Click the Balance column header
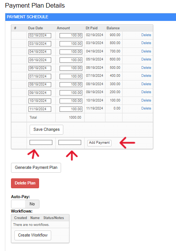Screen dimensions: 176x251 [113, 28]
